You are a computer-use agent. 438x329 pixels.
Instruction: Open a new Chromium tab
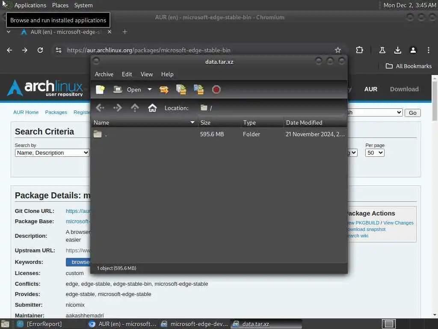click(x=125, y=32)
